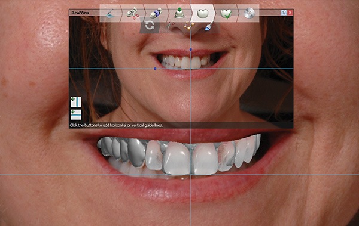The height and width of the screenshot is (226, 359).
Task: Add a horizontal guide line button
Action: tap(76, 114)
